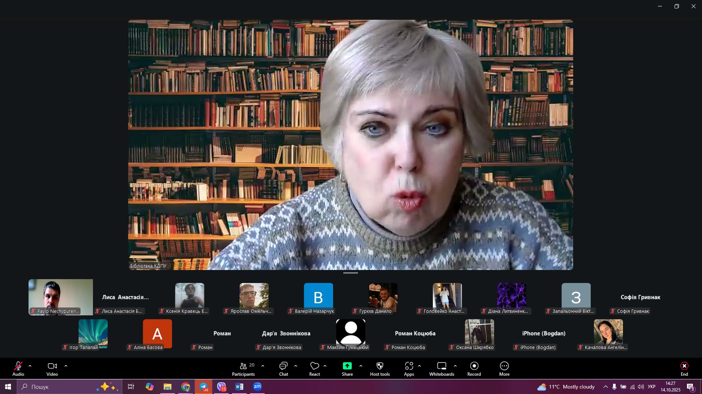Open Telegram from the Windows taskbar
Screen dimensions: 702x394
coord(203,387)
